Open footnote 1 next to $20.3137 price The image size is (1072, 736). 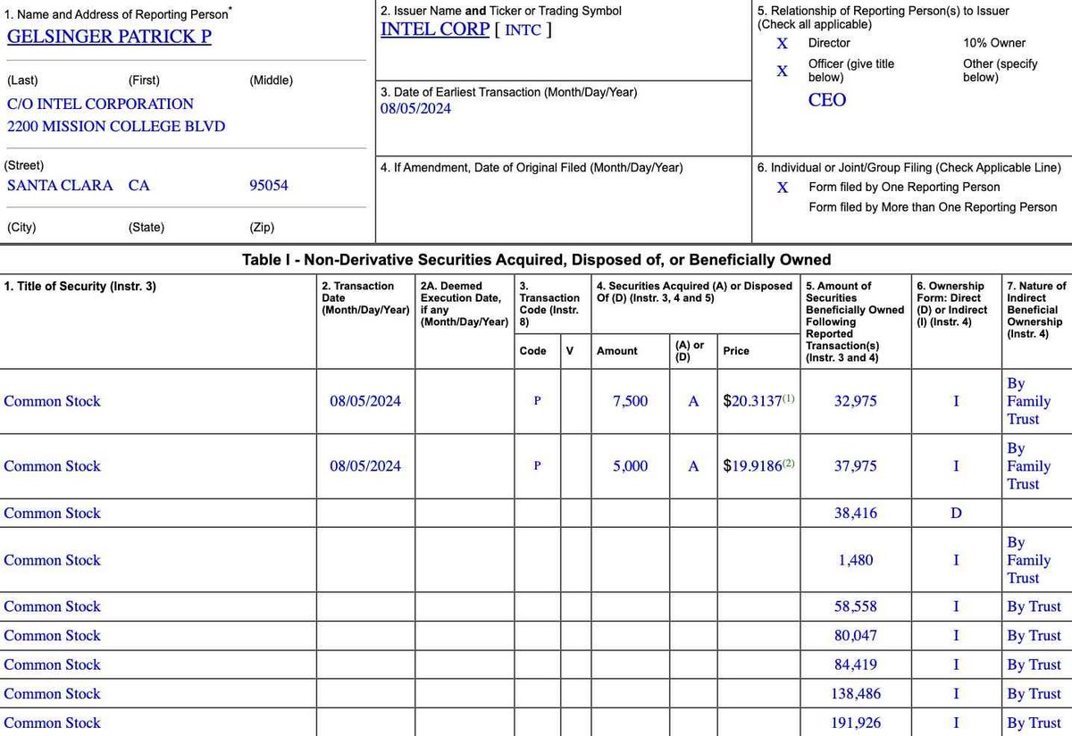(790, 397)
